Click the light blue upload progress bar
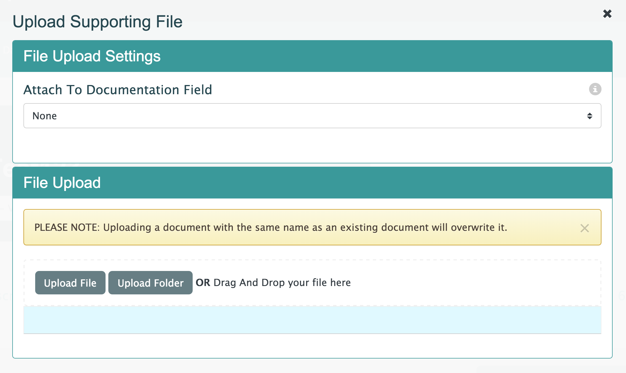Screen dimensions: 626x373 [x=312, y=320]
